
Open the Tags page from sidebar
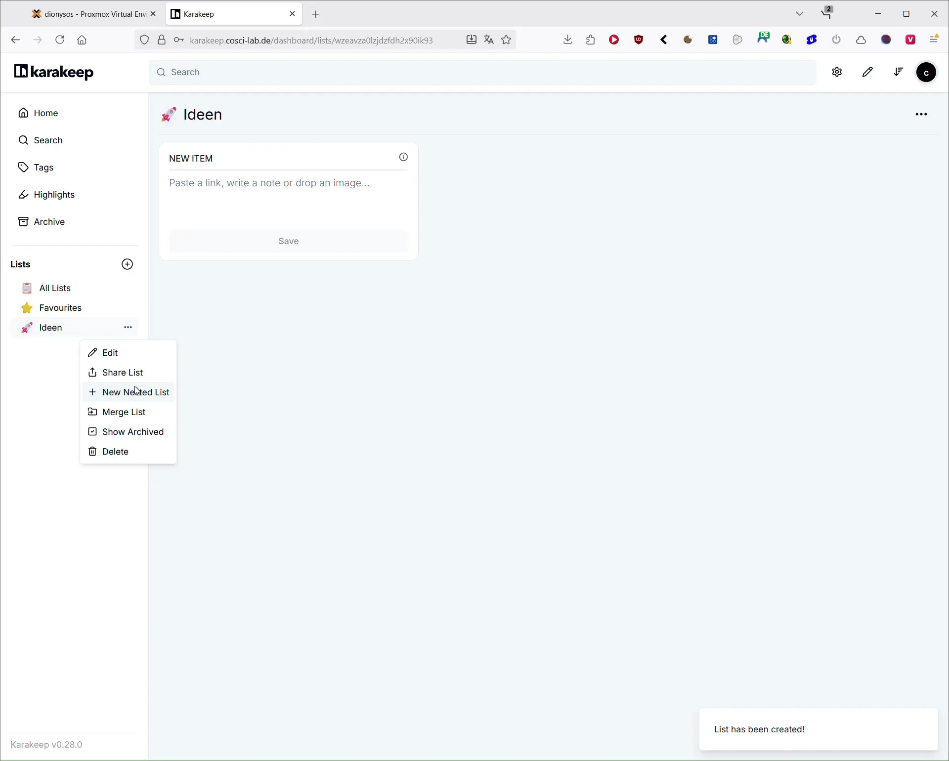point(43,168)
